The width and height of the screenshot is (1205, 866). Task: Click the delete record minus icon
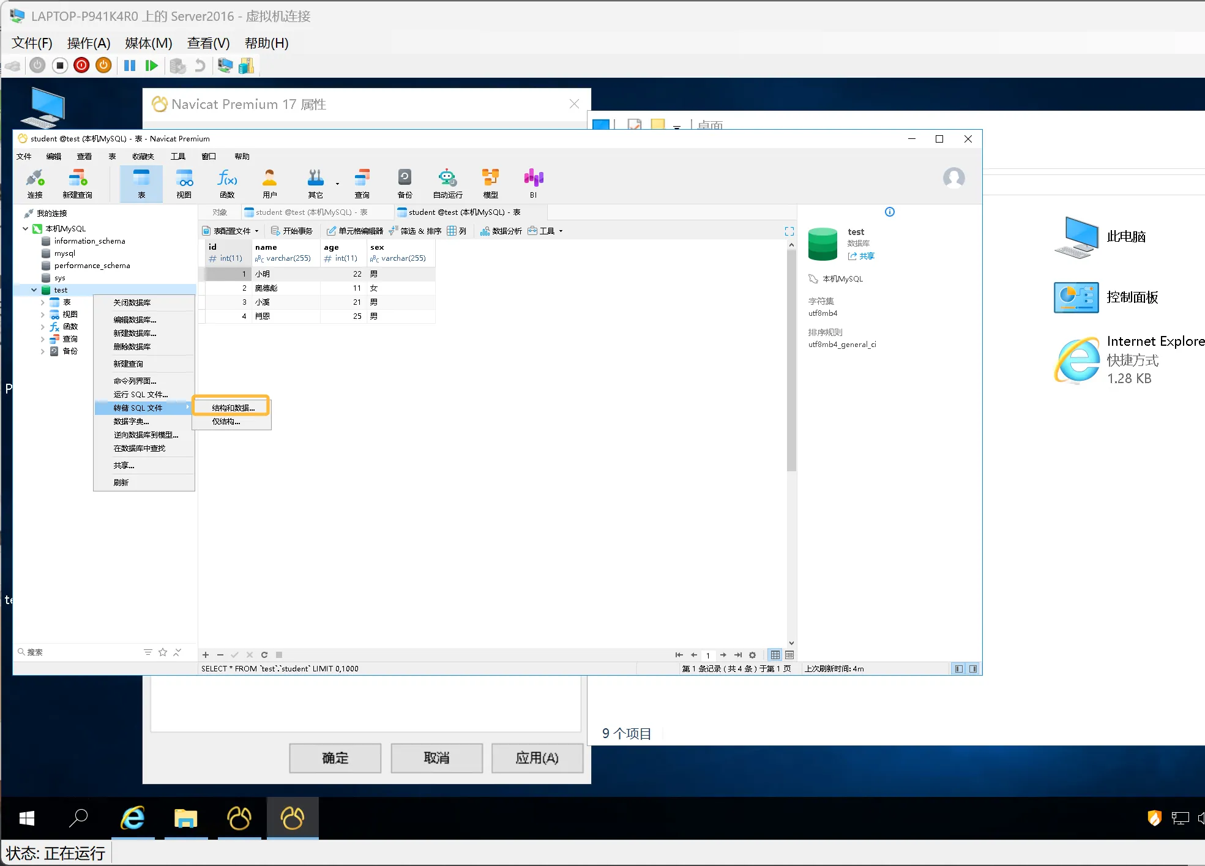pyautogui.click(x=220, y=655)
